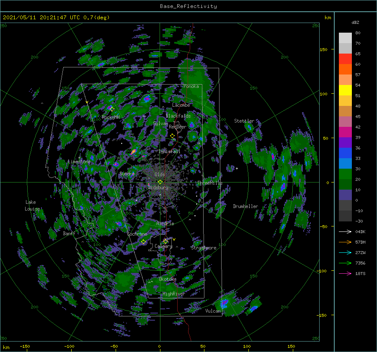Screen dimensions: 377x352
Task: Click the Limestone label
Action: (x=79, y=162)
